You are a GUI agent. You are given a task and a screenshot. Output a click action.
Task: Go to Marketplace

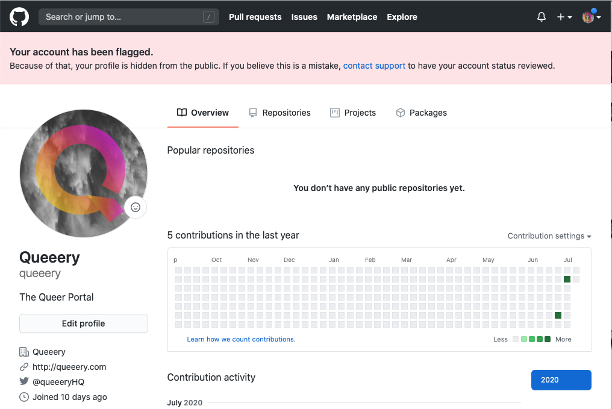352,17
